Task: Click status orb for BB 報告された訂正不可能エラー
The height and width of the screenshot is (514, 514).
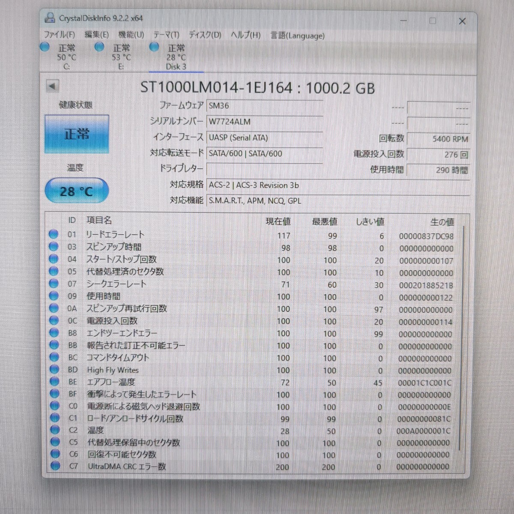Action: click(x=54, y=345)
